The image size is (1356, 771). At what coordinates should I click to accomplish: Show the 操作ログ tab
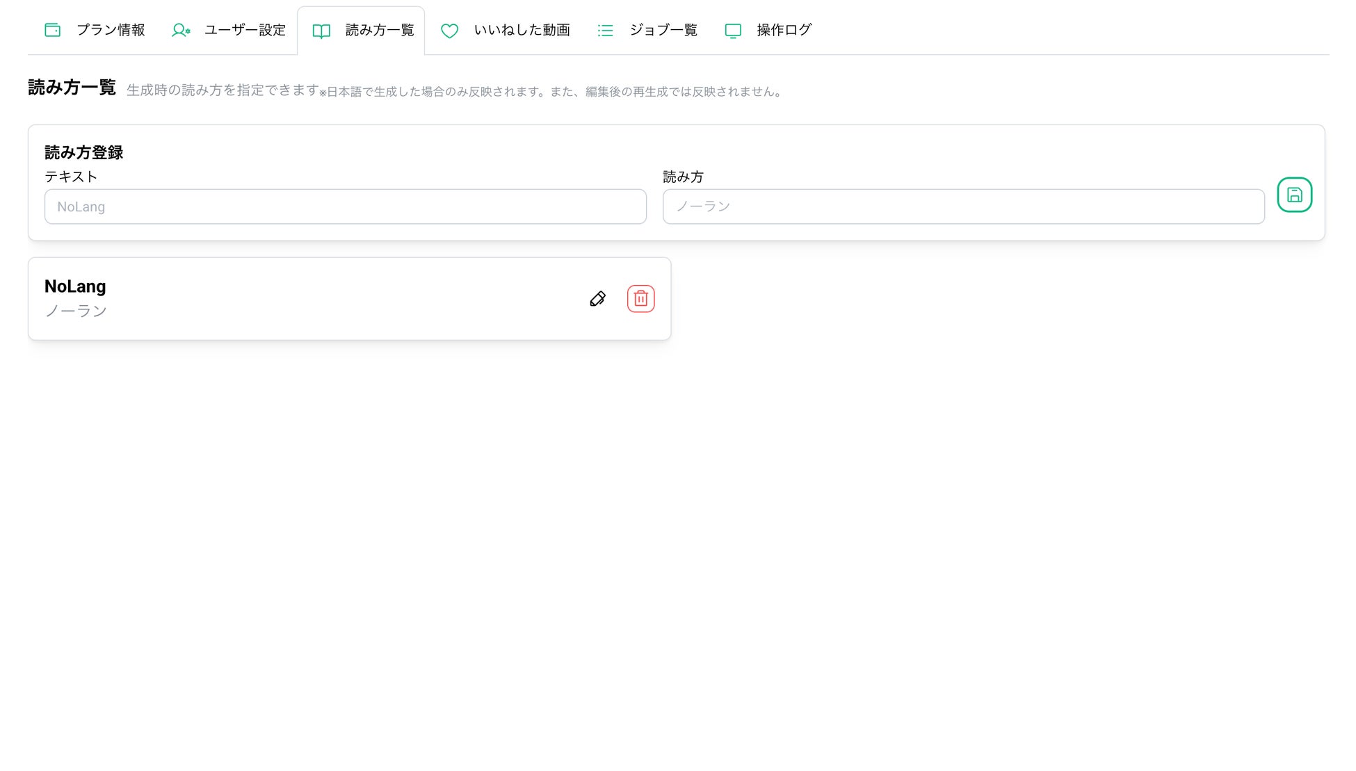[x=784, y=30]
